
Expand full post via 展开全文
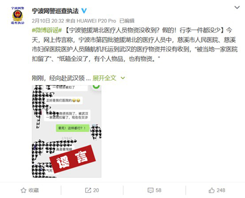click(x=104, y=78)
